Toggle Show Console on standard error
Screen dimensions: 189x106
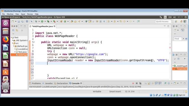click(x=160, y=83)
